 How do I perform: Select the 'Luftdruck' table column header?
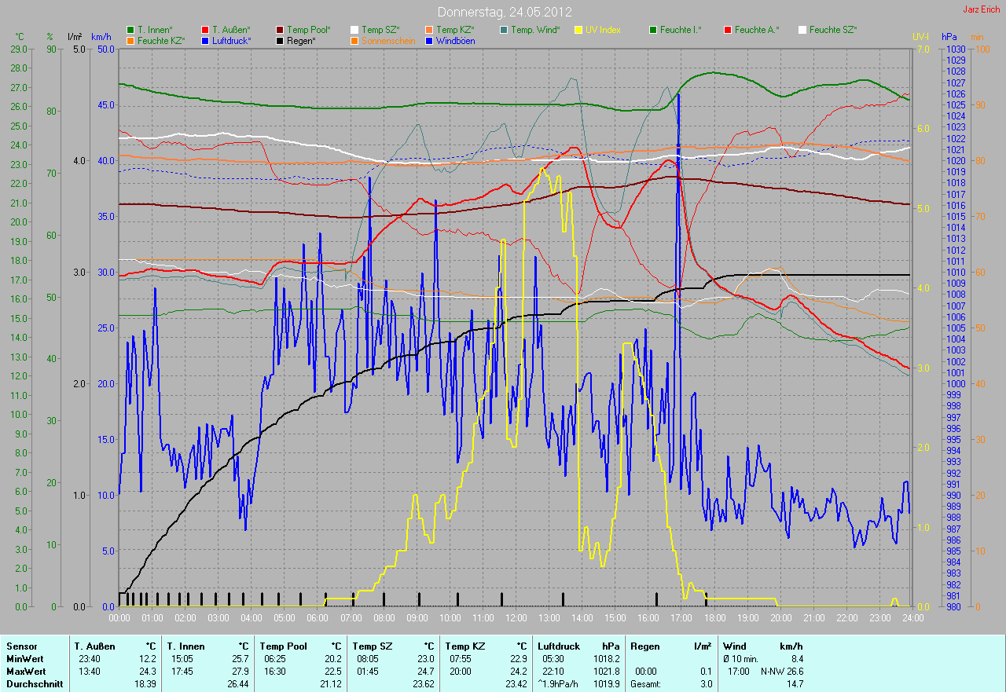559,646
